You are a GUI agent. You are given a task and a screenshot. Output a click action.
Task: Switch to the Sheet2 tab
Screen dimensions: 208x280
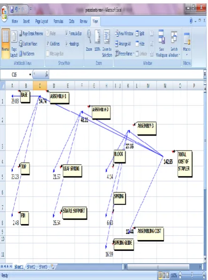pos(31,267)
